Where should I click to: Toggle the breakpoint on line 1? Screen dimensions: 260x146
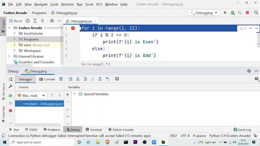(x=73, y=28)
